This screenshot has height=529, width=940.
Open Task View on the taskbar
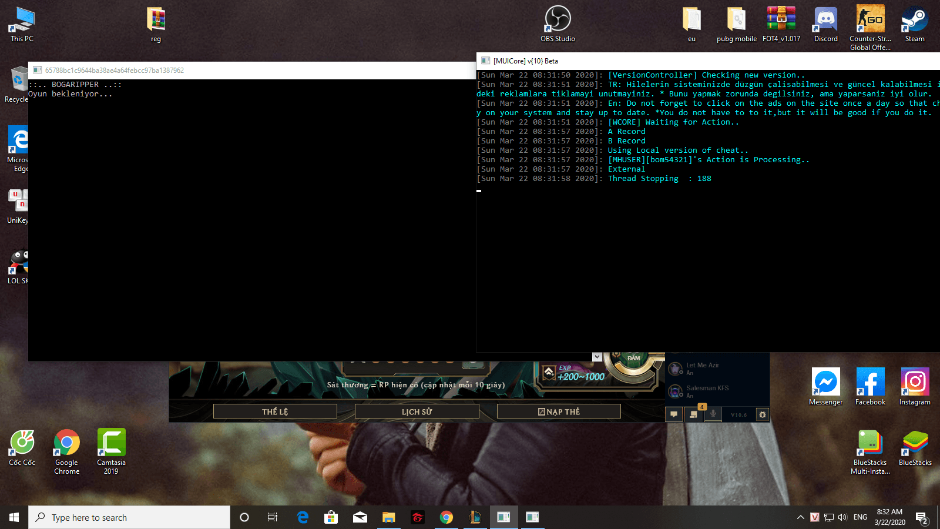pyautogui.click(x=273, y=517)
